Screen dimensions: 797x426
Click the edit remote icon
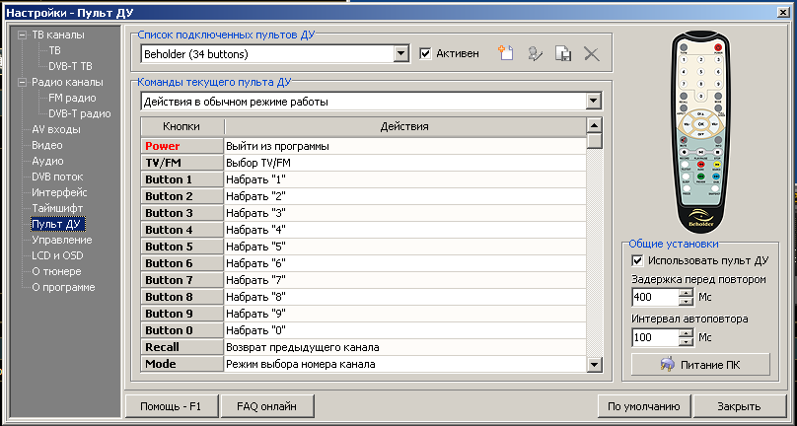[x=536, y=53]
